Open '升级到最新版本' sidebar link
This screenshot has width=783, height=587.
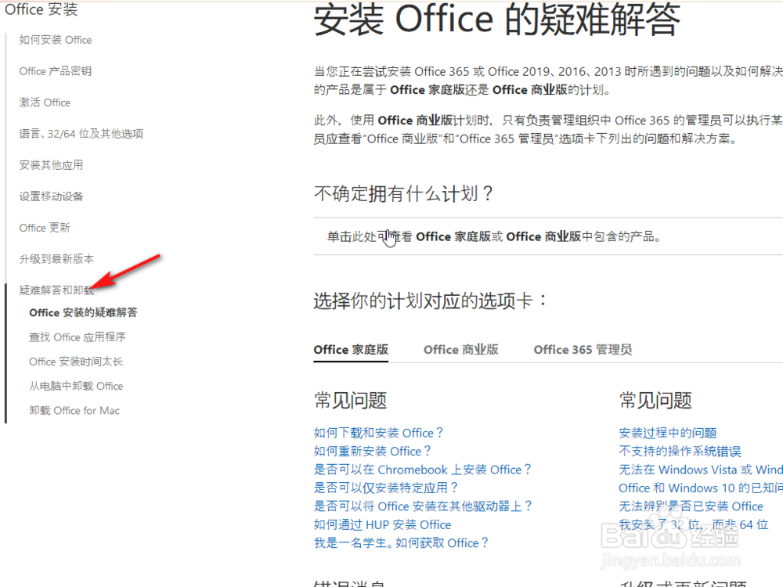click(56, 259)
